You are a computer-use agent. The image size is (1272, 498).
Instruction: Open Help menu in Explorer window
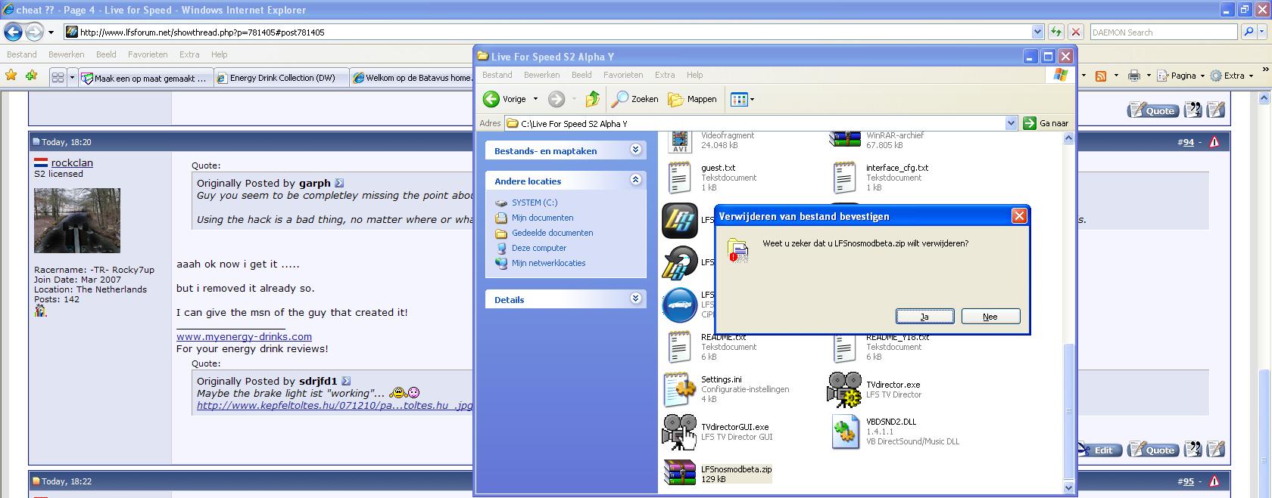coord(695,75)
